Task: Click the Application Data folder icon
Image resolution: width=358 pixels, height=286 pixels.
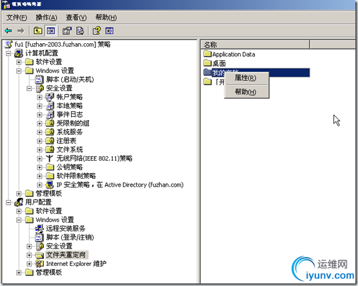Action: (x=207, y=54)
